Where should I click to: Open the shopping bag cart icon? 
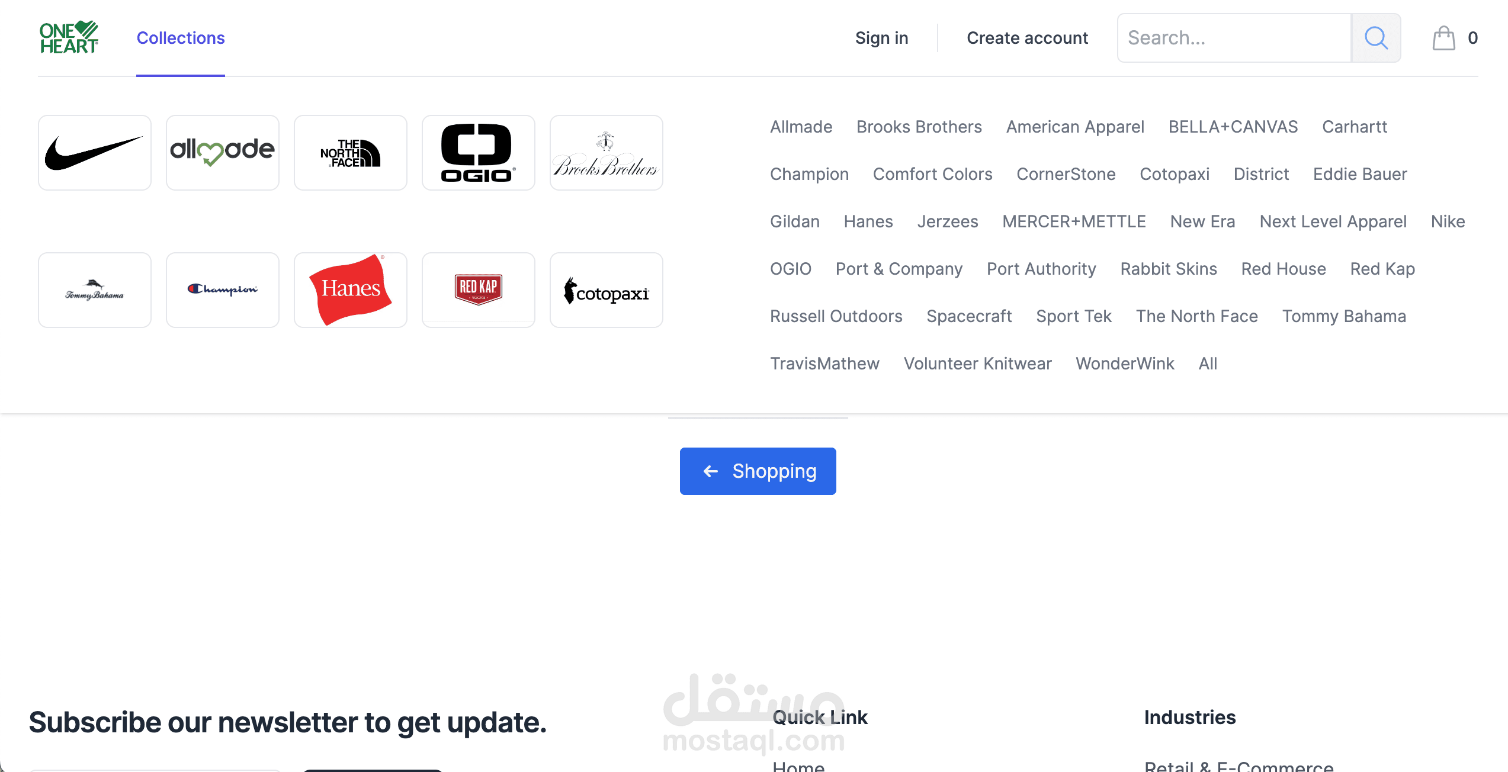pyautogui.click(x=1443, y=38)
